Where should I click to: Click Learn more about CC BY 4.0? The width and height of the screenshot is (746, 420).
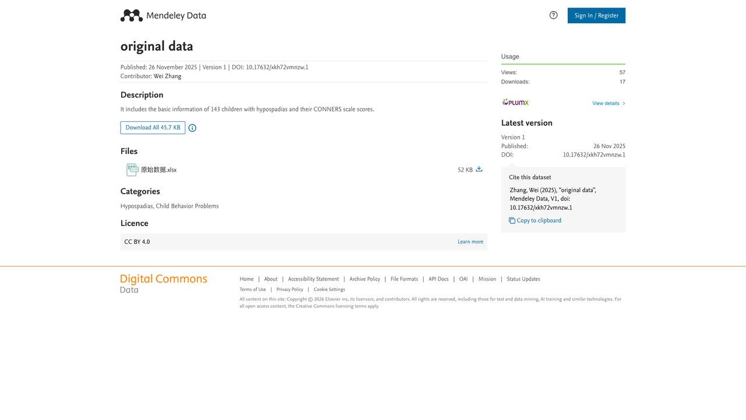(470, 242)
